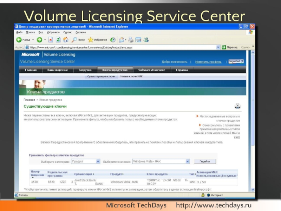Click the Internet zone globe icon
Screen dimensions: 281x211
point(208,195)
